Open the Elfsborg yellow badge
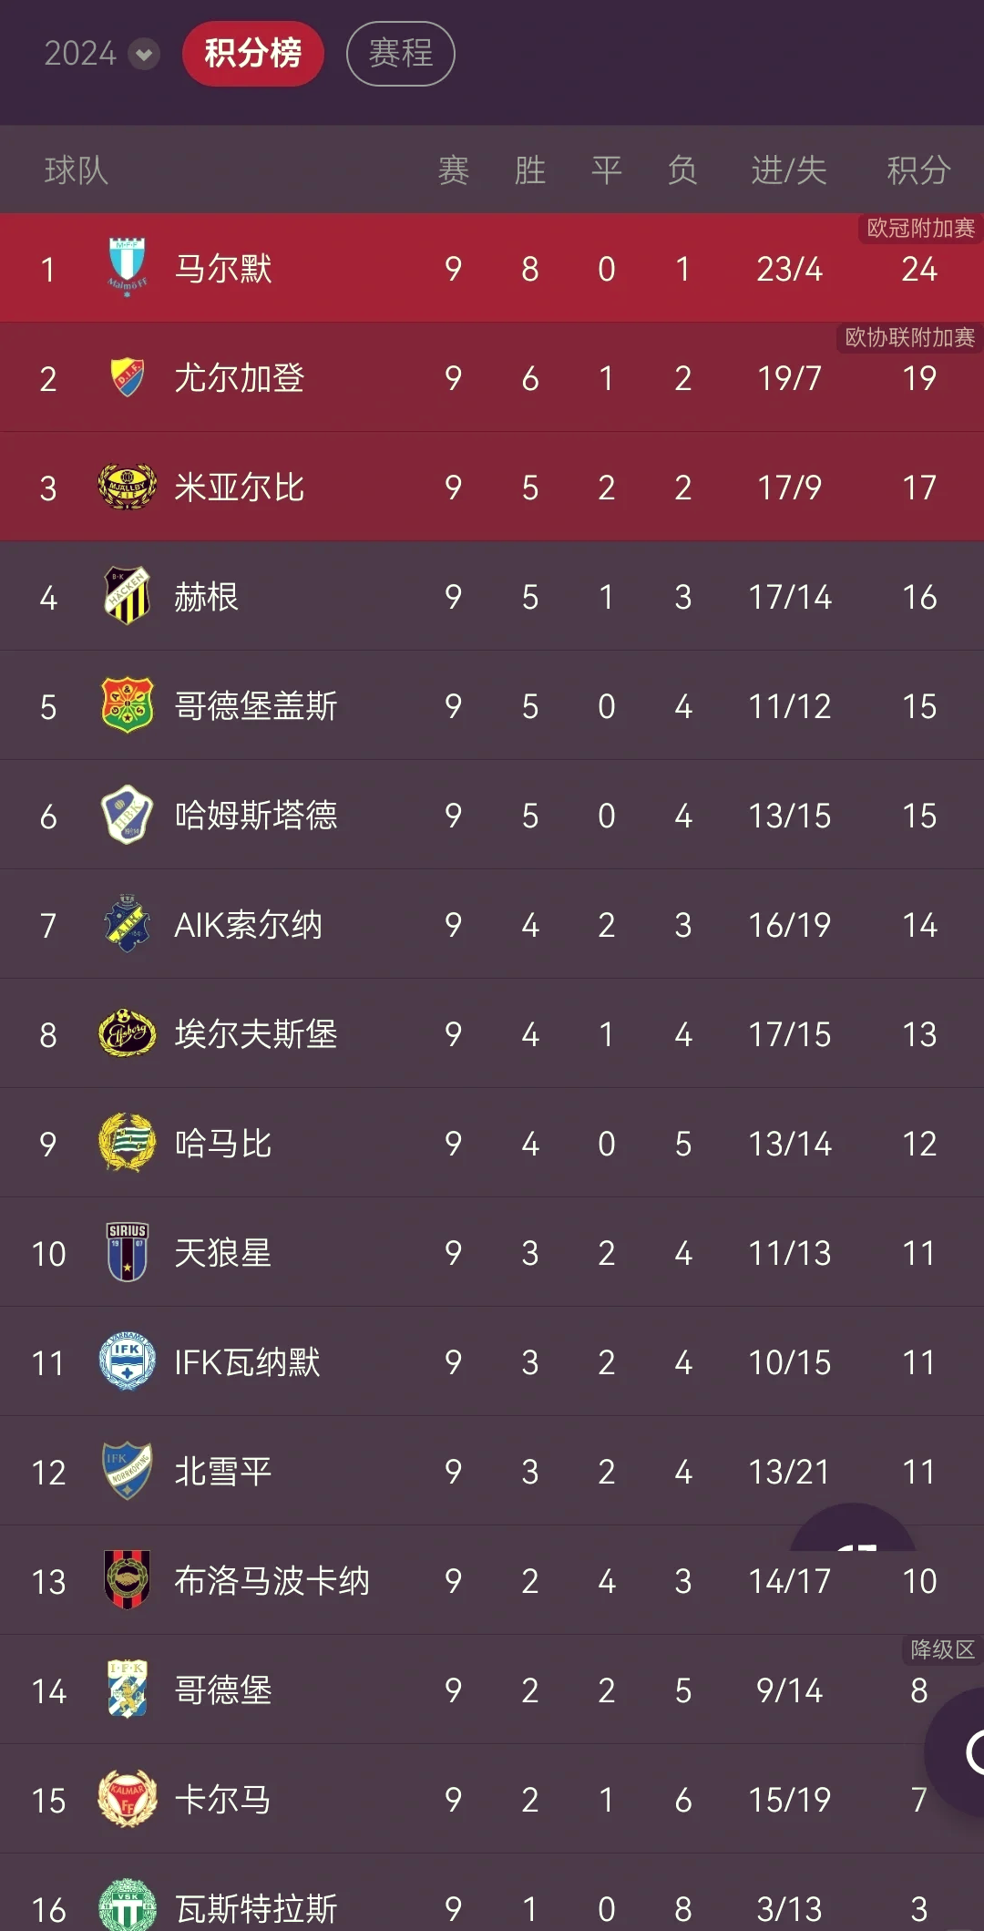The width and height of the screenshot is (984, 1931). 128,1033
